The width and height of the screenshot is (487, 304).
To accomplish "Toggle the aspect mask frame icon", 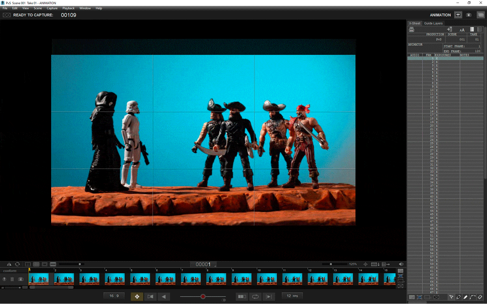I will [x=45, y=264].
